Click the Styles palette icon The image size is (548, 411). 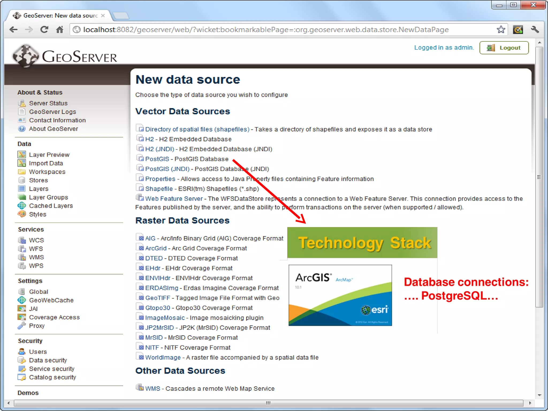(22, 214)
